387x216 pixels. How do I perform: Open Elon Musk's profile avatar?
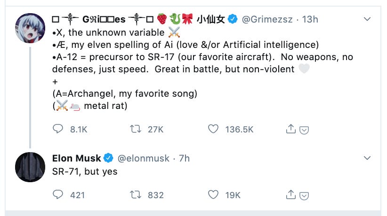click(x=31, y=168)
